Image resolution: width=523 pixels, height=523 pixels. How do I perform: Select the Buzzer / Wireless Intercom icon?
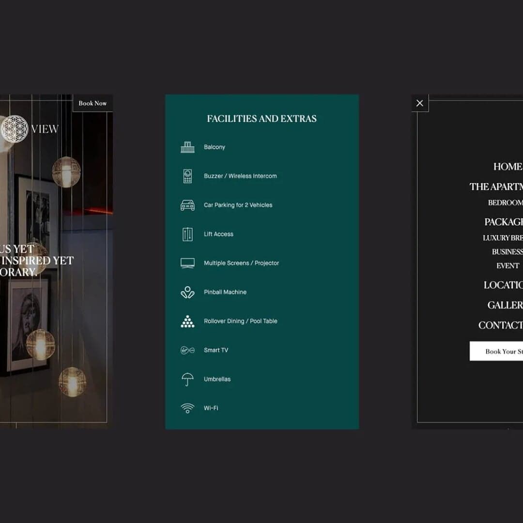pyautogui.click(x=187, y=176)
